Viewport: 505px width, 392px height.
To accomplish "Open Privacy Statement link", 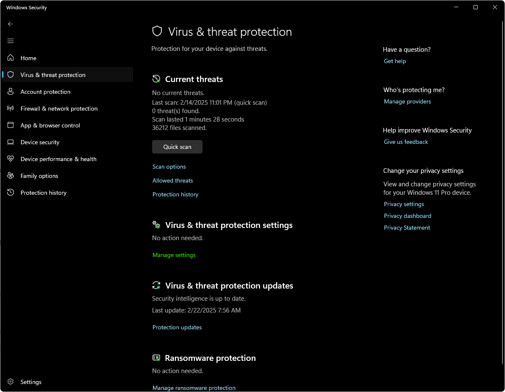I will 407,228.
